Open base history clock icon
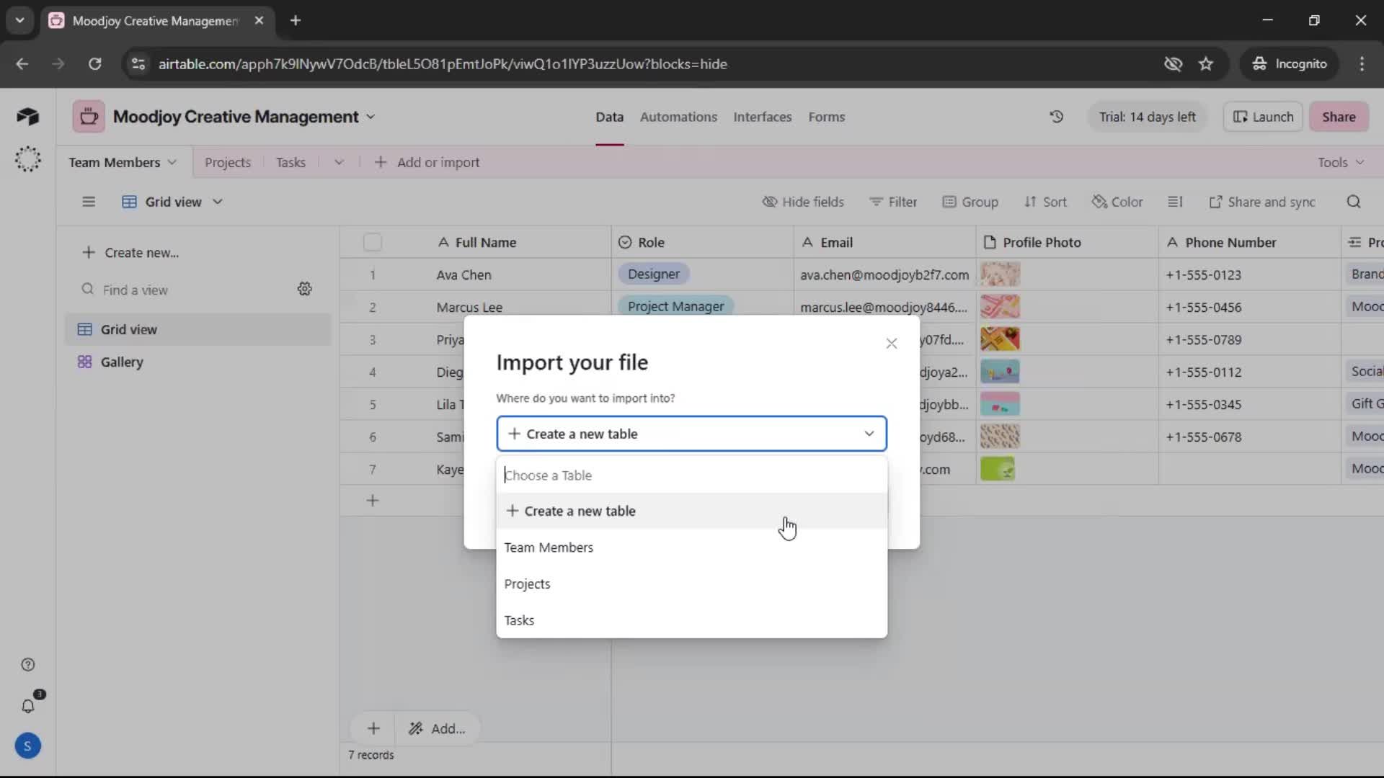This screenshot has width=1384, height=778. pos(1056,117)
